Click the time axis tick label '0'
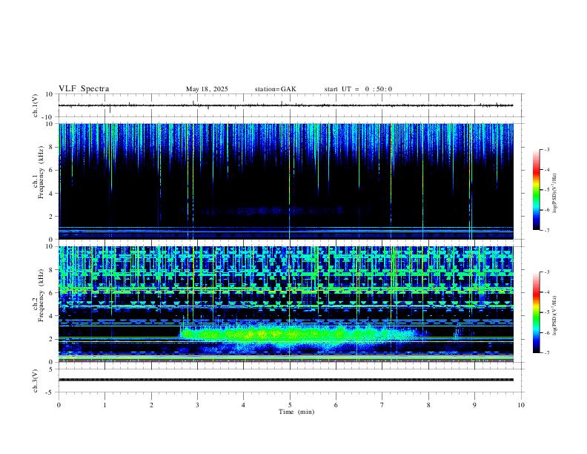 59,405
